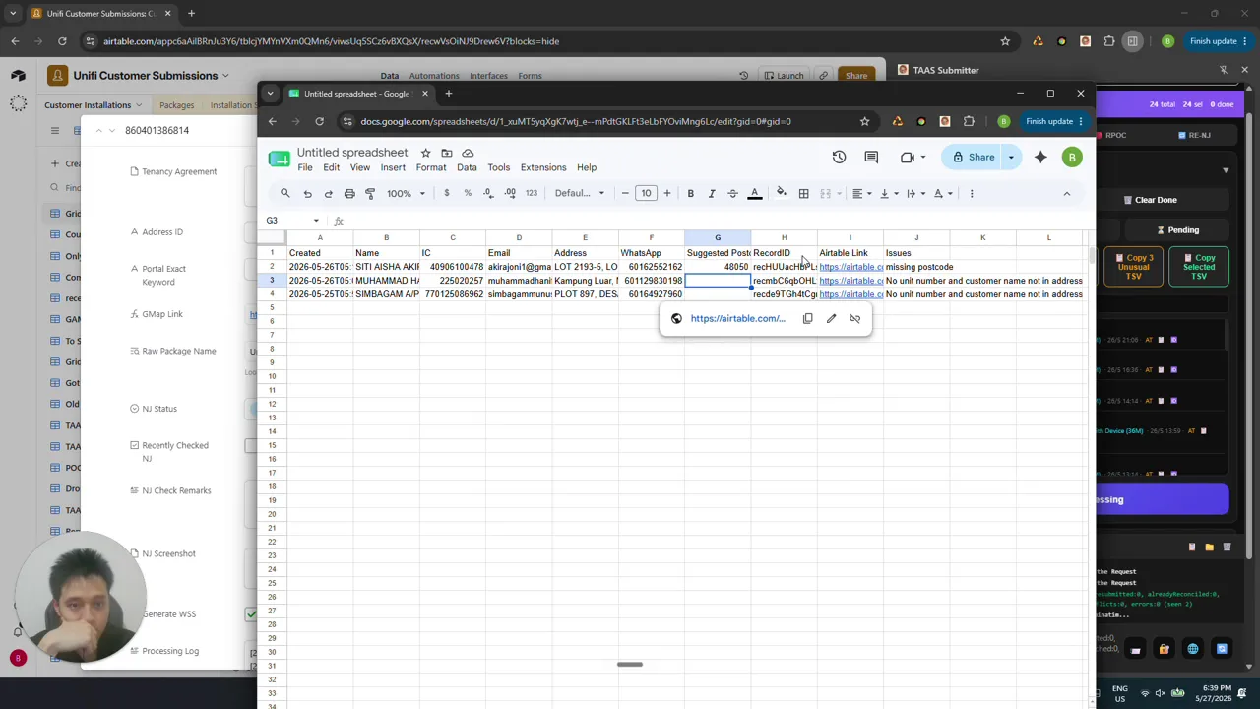This screenshot has height=709, width=1260.
Task: Activate the paint format tool
Action: coord(370,194)
